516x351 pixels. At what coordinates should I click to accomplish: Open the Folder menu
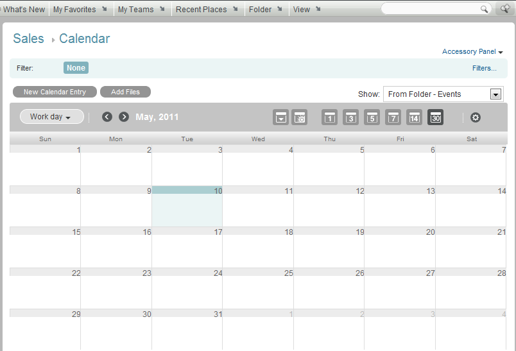pos(265,10)
